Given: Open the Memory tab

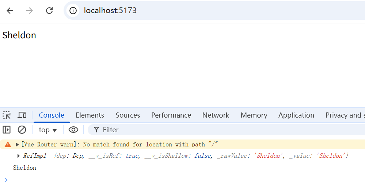Looking at the screenshot, I should click(x=254, y=115).
